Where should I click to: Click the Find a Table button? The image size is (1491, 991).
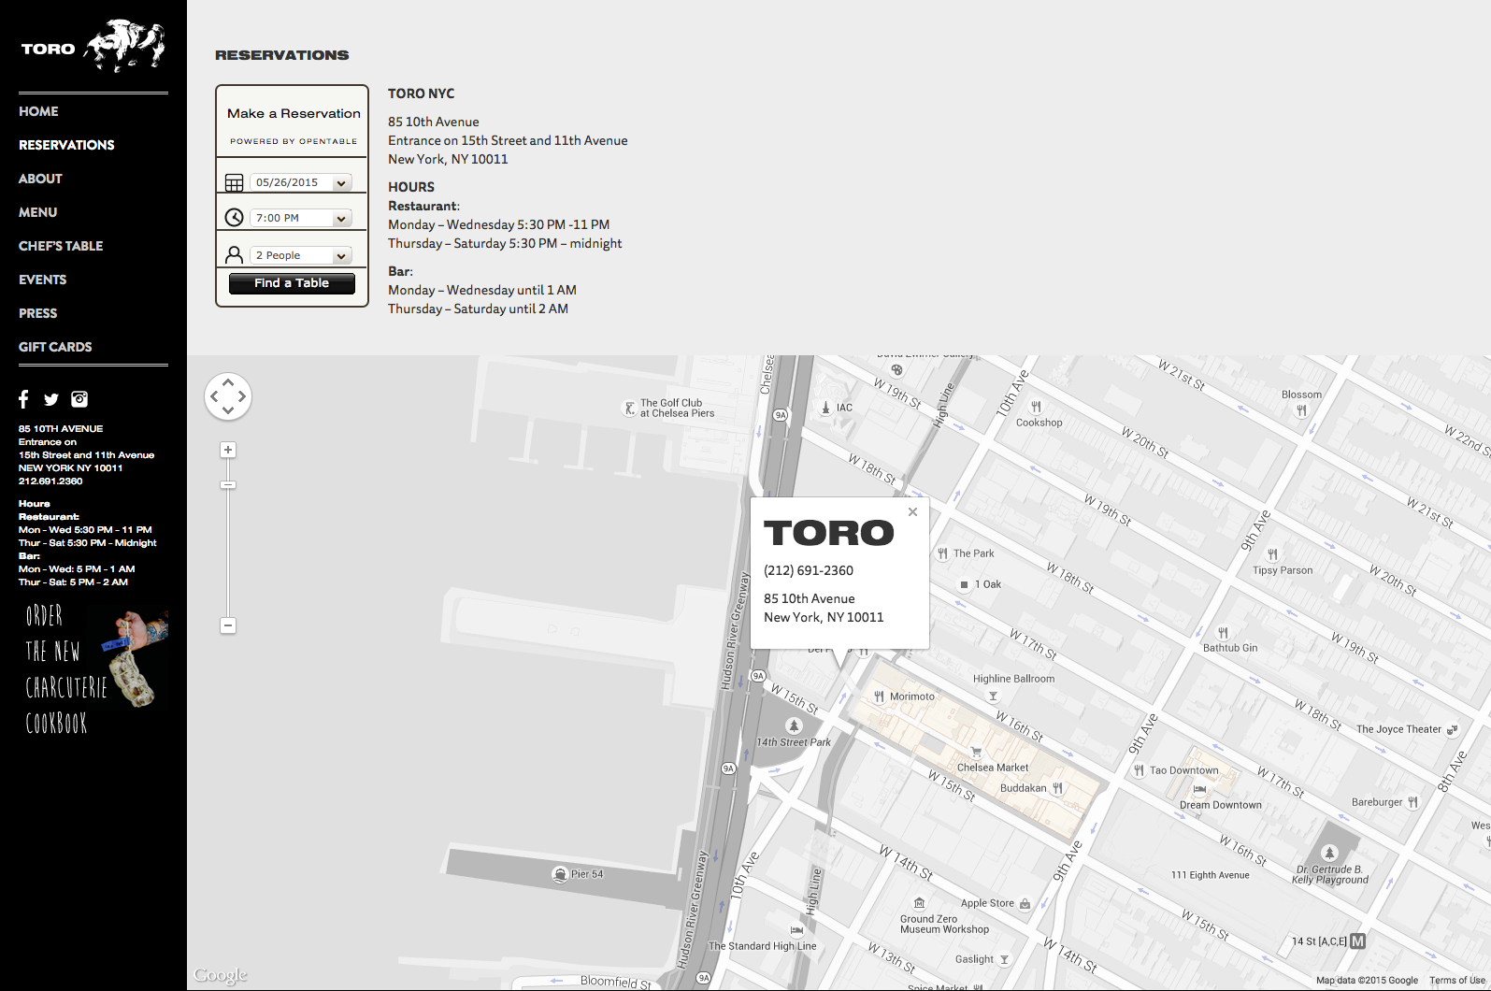pos(292,283)
